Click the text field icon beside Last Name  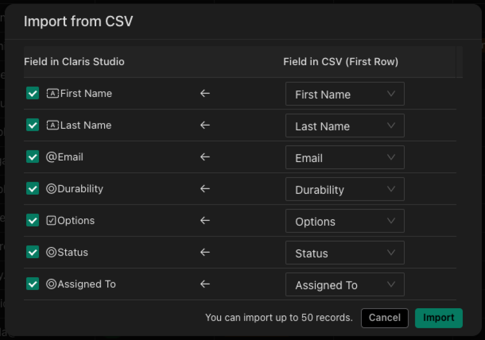[52, 125]
